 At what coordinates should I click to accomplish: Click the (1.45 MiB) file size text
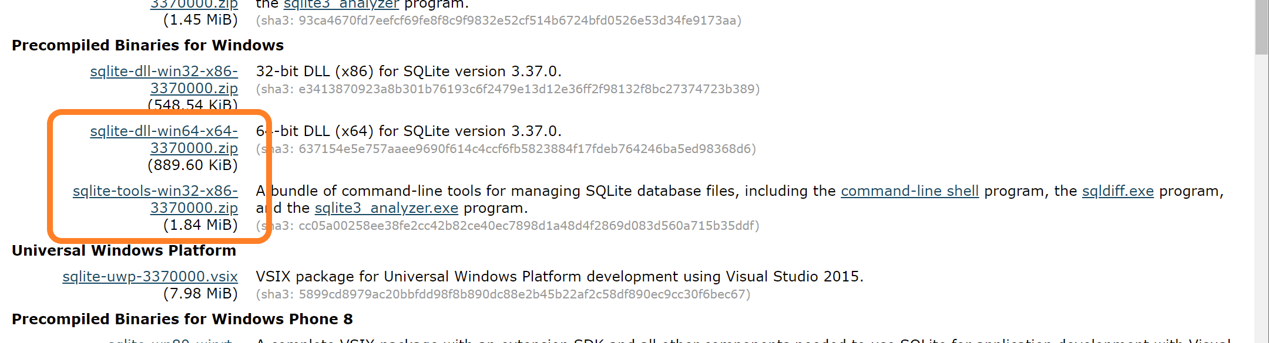pos(200,20)
